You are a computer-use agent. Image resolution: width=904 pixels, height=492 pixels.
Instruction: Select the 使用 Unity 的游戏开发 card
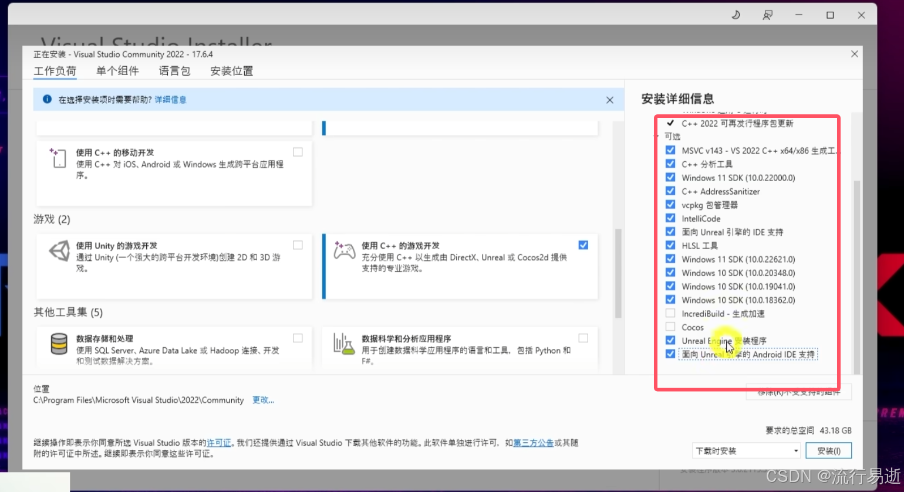(x=174, y=266)
